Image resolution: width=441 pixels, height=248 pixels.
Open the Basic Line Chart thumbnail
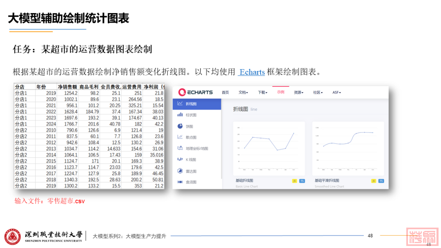(269, 149)
